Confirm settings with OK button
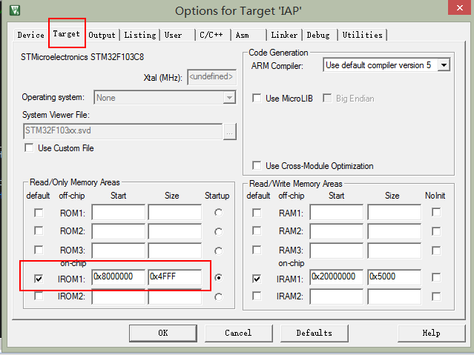Screen dimensions: 474x355 163,333
